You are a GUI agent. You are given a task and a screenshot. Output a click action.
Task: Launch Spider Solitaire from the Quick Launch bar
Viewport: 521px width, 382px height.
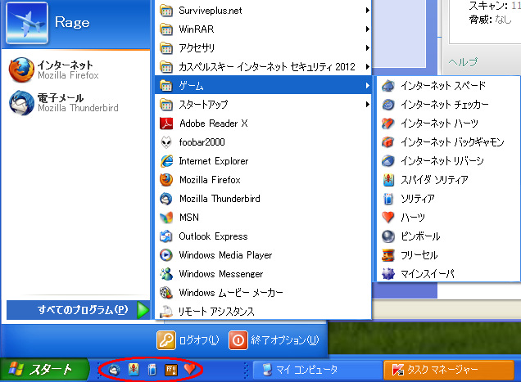[x=133, y=371]
